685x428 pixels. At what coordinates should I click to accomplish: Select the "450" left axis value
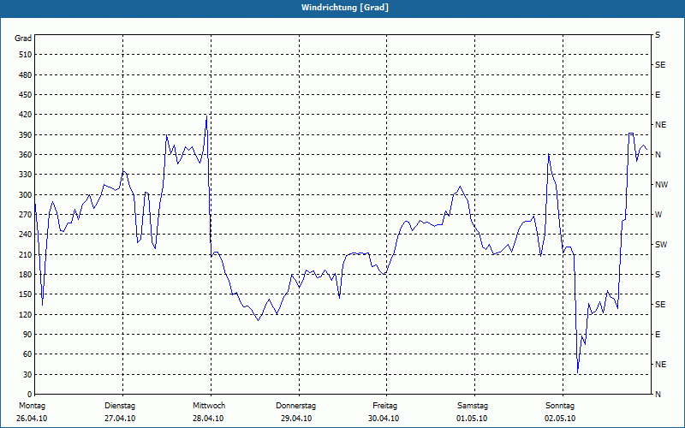pos(26,95)
